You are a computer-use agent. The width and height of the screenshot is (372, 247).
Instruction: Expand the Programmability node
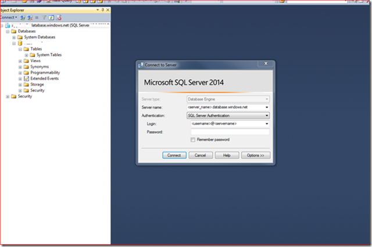[x=20, y=73]
